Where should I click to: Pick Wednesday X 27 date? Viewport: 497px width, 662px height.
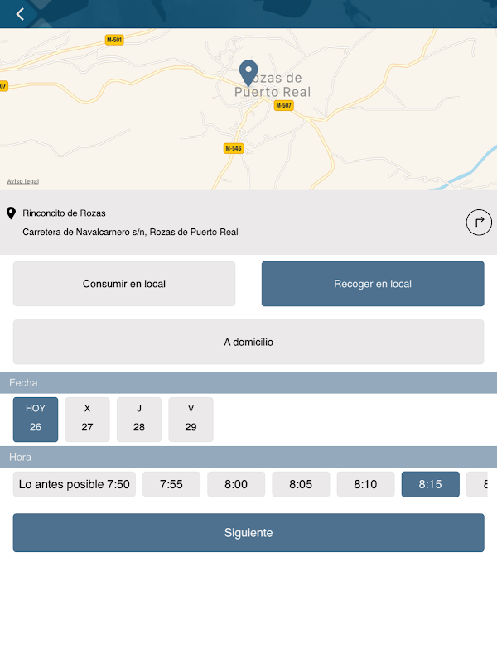(x=87, y=419)
